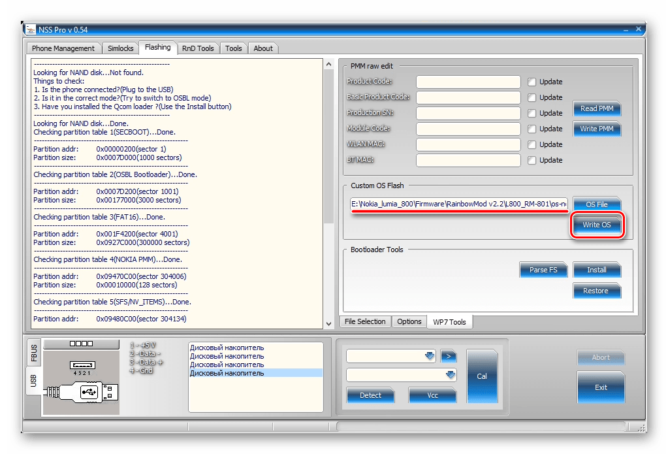Screen dimensions: 668x454
Task: Switch to the Phone Management tab
Action: point(63,48)
